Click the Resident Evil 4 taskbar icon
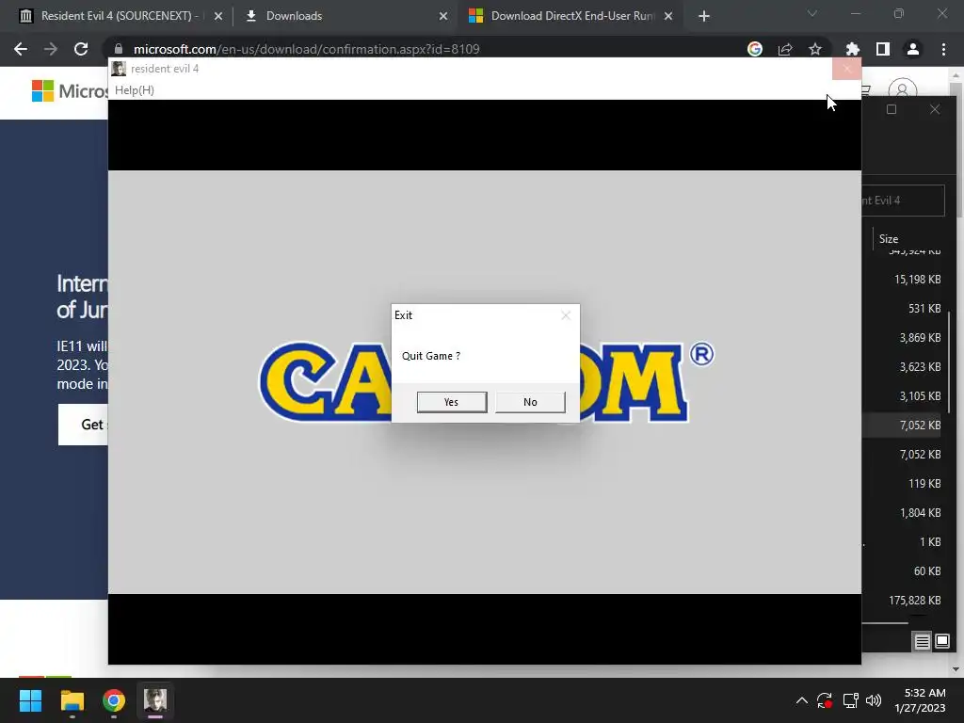 (x=155, y=700)
